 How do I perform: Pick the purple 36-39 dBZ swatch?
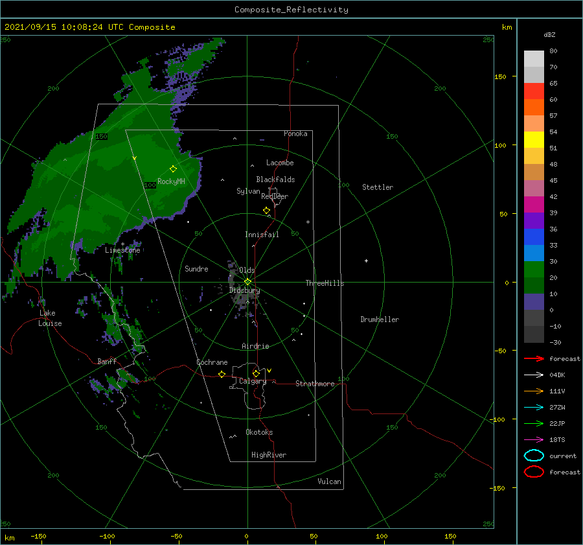[534, 220]
